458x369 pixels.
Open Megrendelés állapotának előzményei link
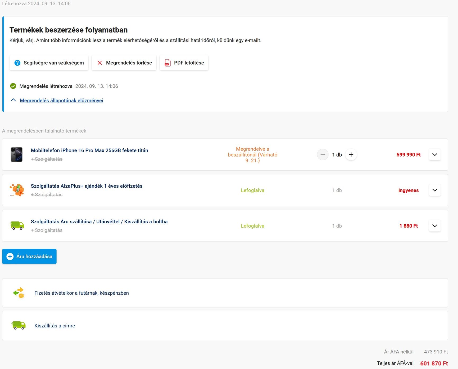click(x=61, y=100)
